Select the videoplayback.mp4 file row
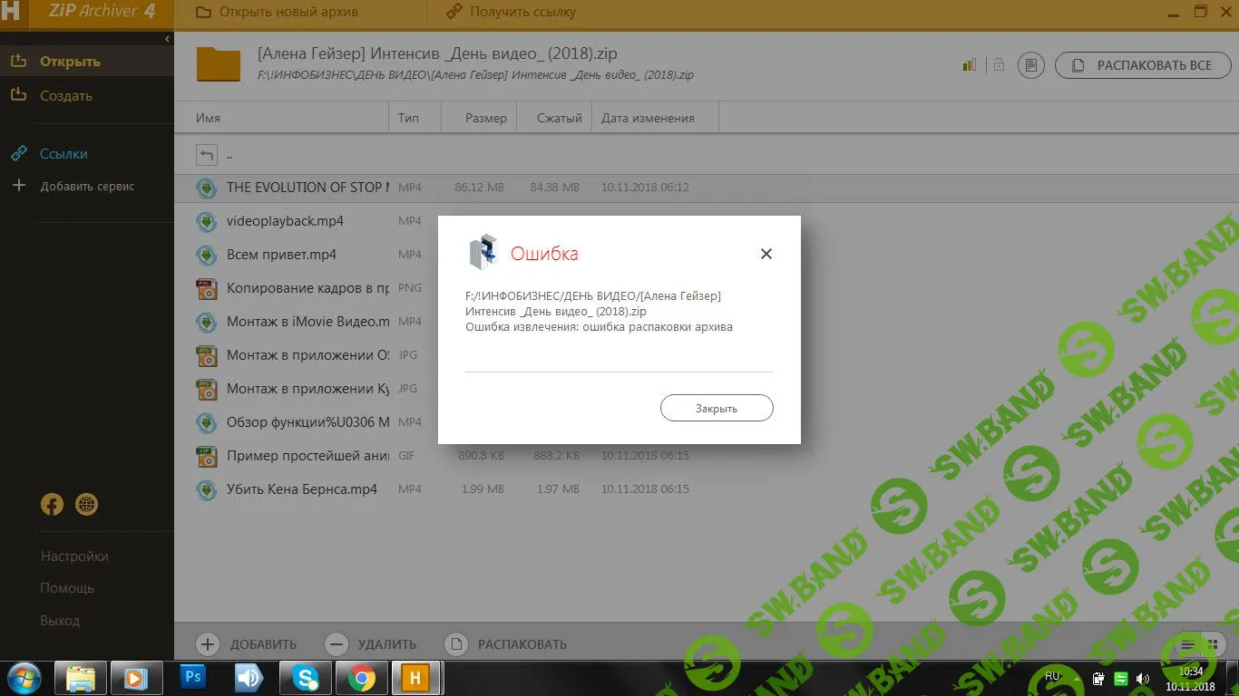The width and height of the screenshot is (1239, 696). pyautogui.click(x=285, y=221)
